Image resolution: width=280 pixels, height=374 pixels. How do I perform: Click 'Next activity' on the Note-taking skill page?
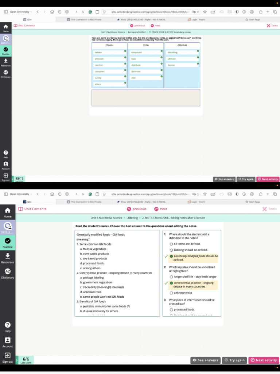click(x=264, y=360)
